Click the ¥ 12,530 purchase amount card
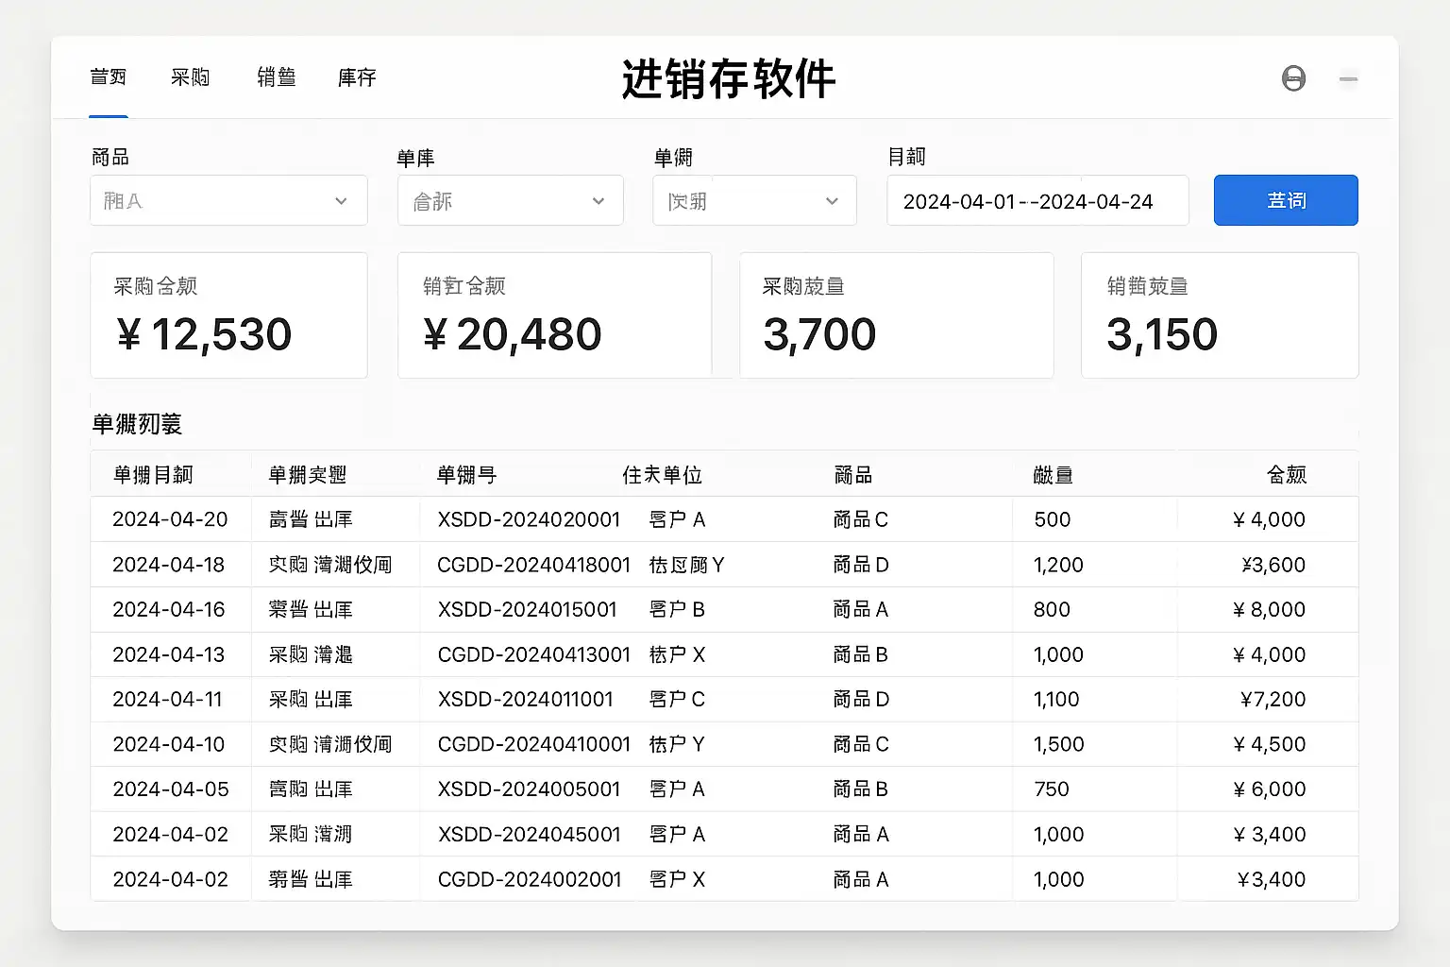The image size is (1450, 967). pos(228,315)
